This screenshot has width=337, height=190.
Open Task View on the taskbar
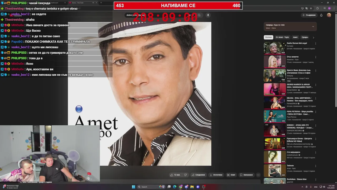coord(168,187)
